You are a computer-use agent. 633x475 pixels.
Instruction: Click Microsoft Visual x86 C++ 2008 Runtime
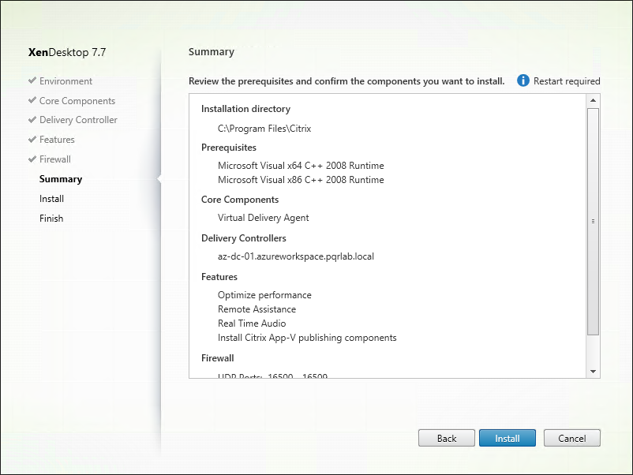click(x=301, y=180)
